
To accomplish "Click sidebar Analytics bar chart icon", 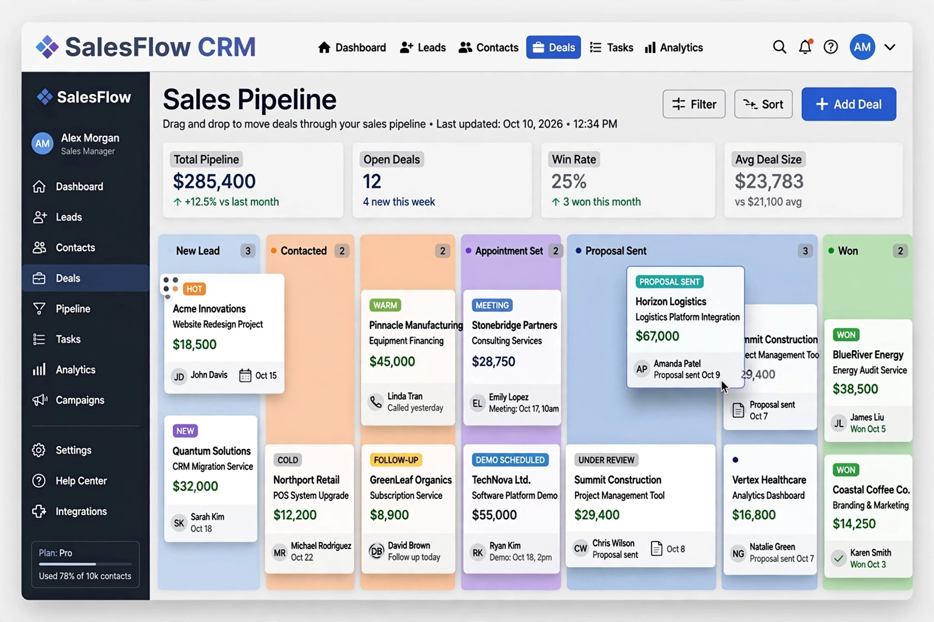I will coord(39,370).
